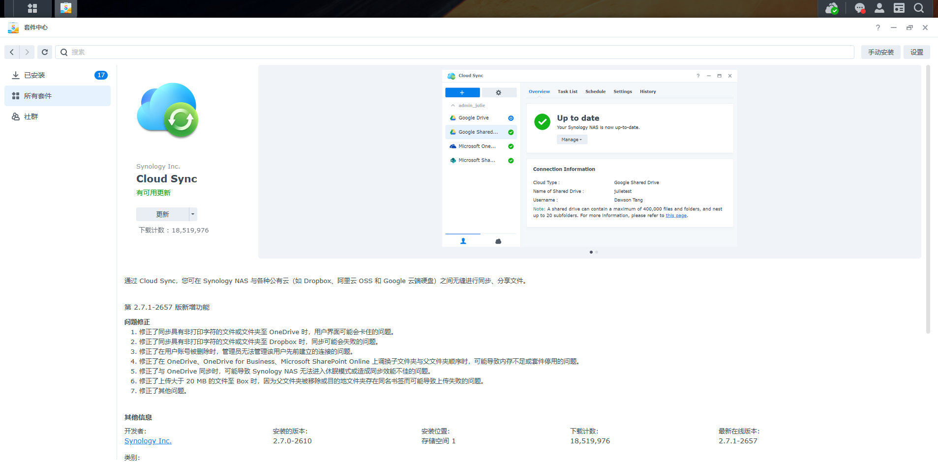Refresh the package page
Image resolution: width=938 pixels, height=462 pixels.
point(45,52)
